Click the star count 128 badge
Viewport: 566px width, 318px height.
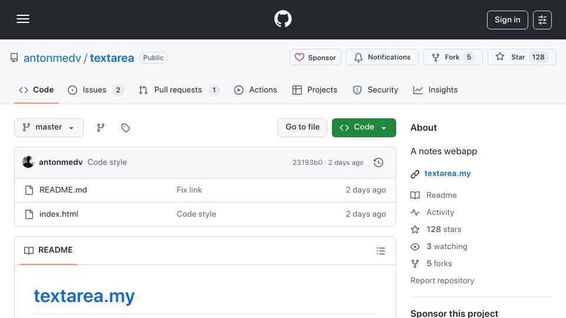[538, 57]
